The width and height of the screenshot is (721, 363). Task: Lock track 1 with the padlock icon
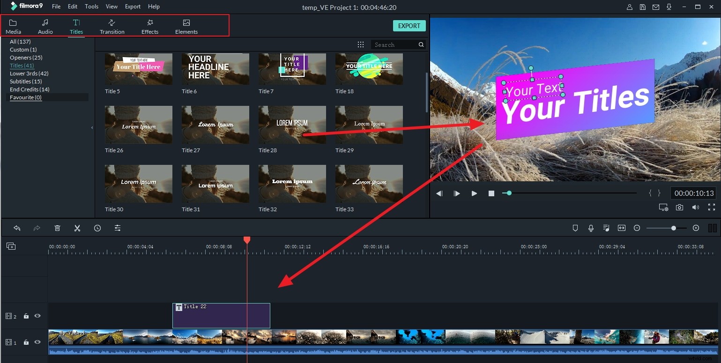click(26, 342)
